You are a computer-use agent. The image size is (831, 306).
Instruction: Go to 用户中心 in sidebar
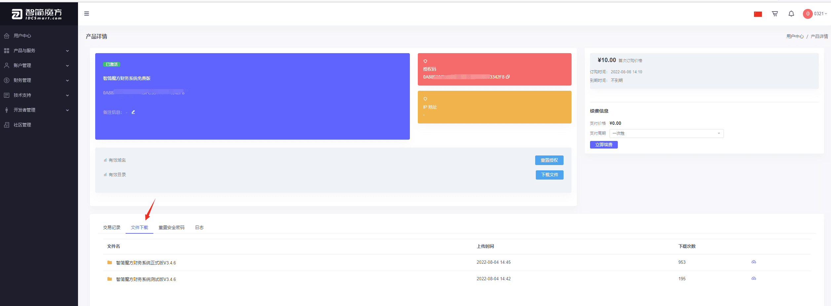click(x=22, y=36)
